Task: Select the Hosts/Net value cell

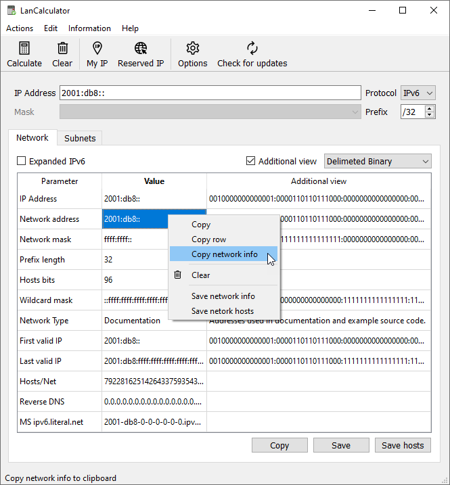Action: 154,382
